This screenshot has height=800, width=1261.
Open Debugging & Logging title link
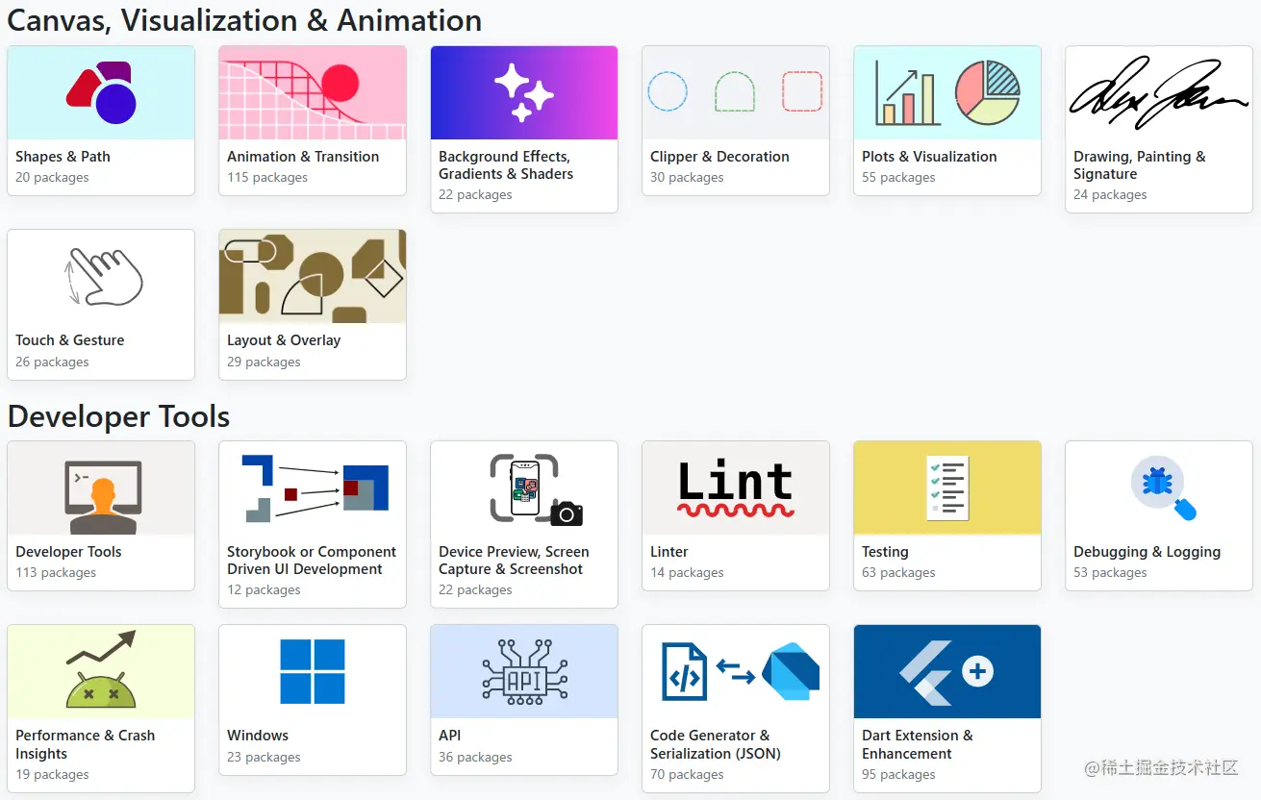point(1148,552)
